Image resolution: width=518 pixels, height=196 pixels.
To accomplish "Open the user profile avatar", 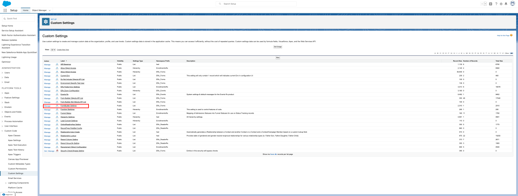I will coord(512,4).
